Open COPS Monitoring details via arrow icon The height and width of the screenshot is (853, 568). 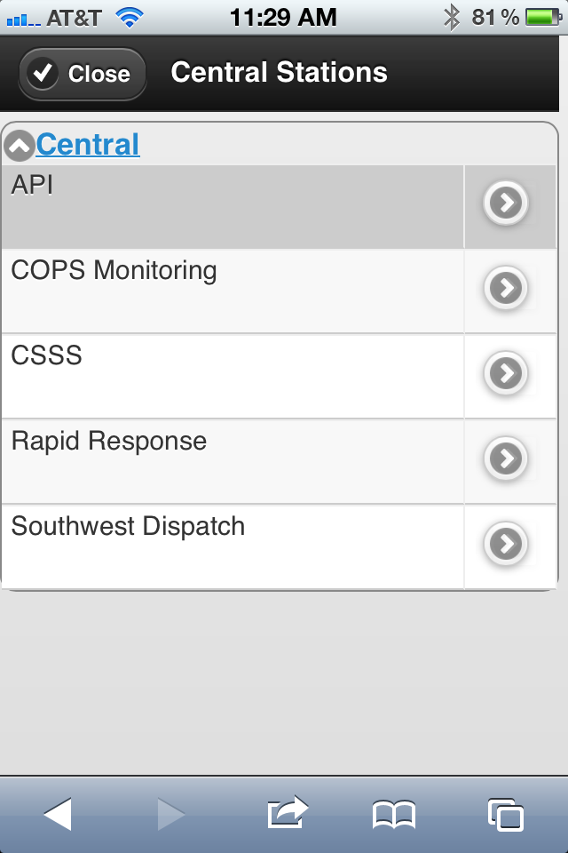pyautogui.click(x=506, y=288)
